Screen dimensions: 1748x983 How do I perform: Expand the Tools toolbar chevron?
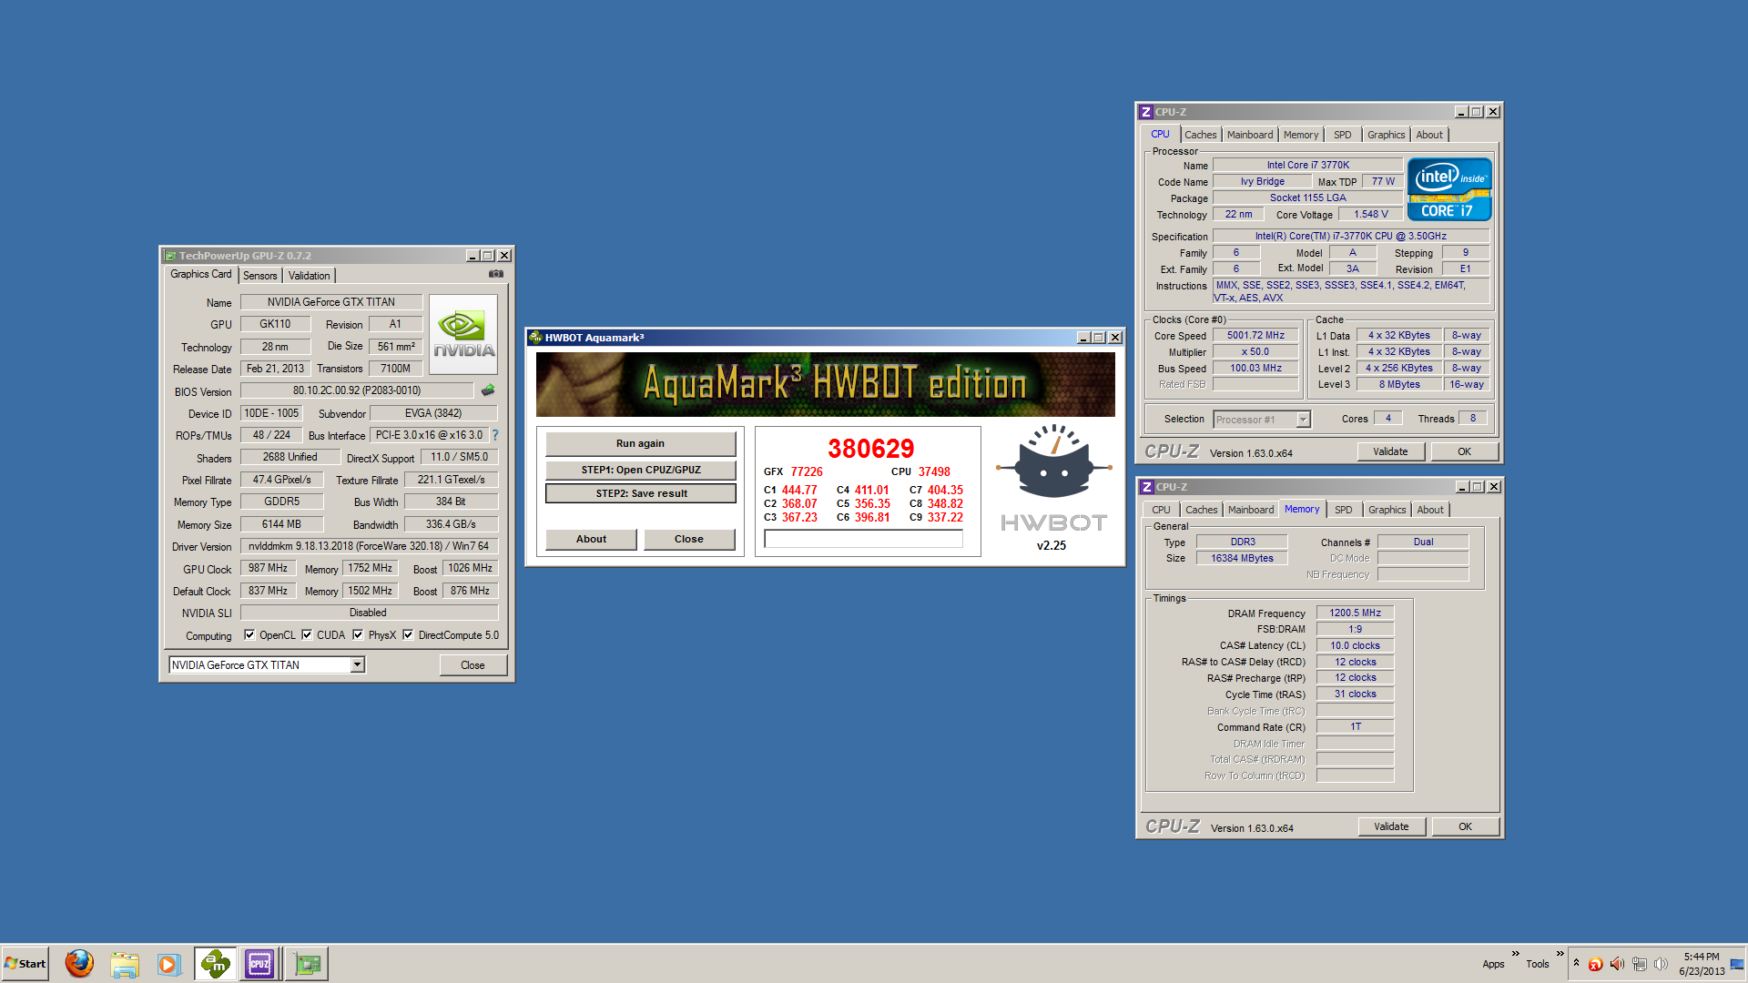pyautogui.click(x=1560, y=954)
